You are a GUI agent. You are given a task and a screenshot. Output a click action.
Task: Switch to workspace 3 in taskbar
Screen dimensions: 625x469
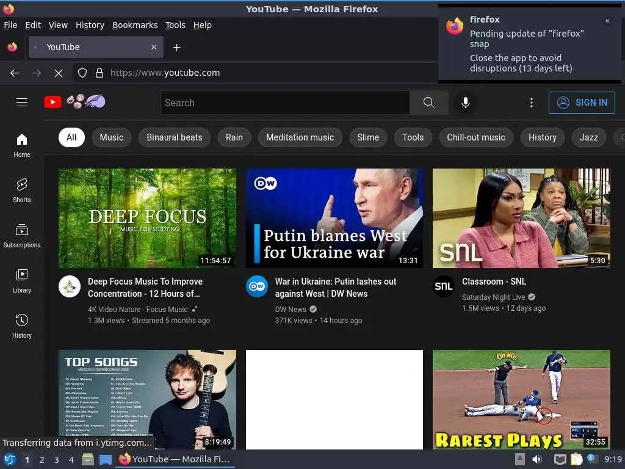[x=57, y=460]
